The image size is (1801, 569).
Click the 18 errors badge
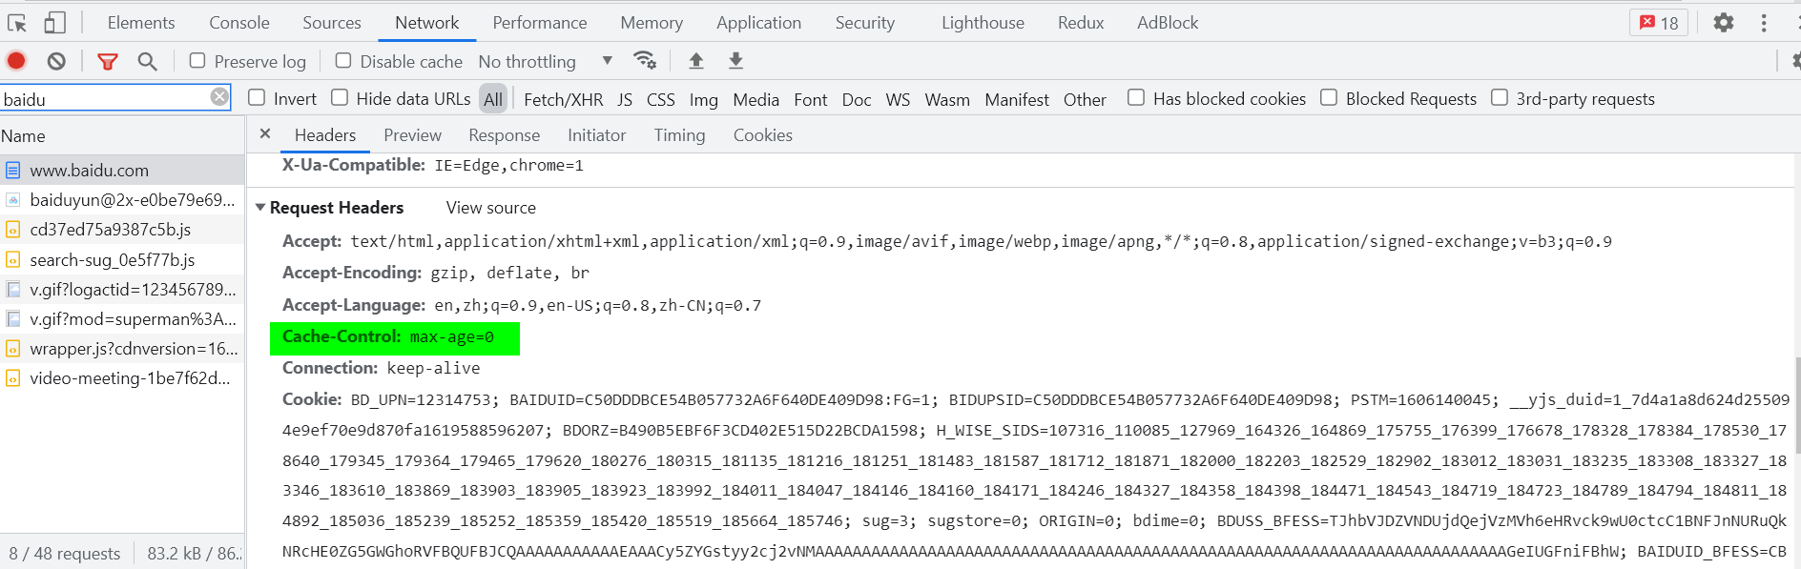point(1659,23)
